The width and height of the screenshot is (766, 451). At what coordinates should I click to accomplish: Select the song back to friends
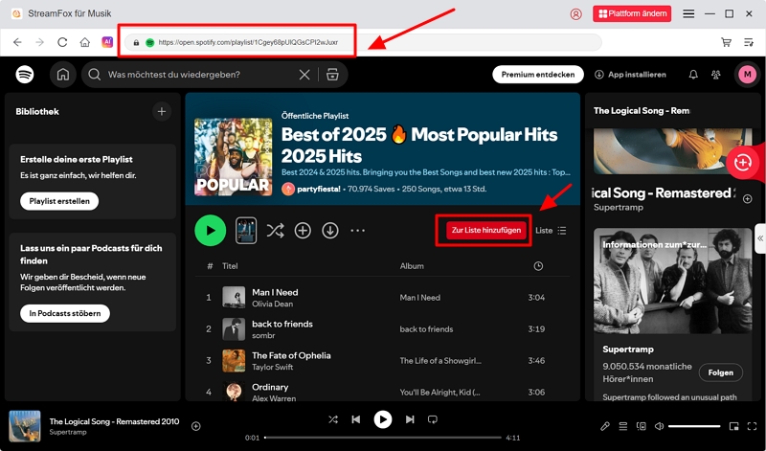coord(282,324)
